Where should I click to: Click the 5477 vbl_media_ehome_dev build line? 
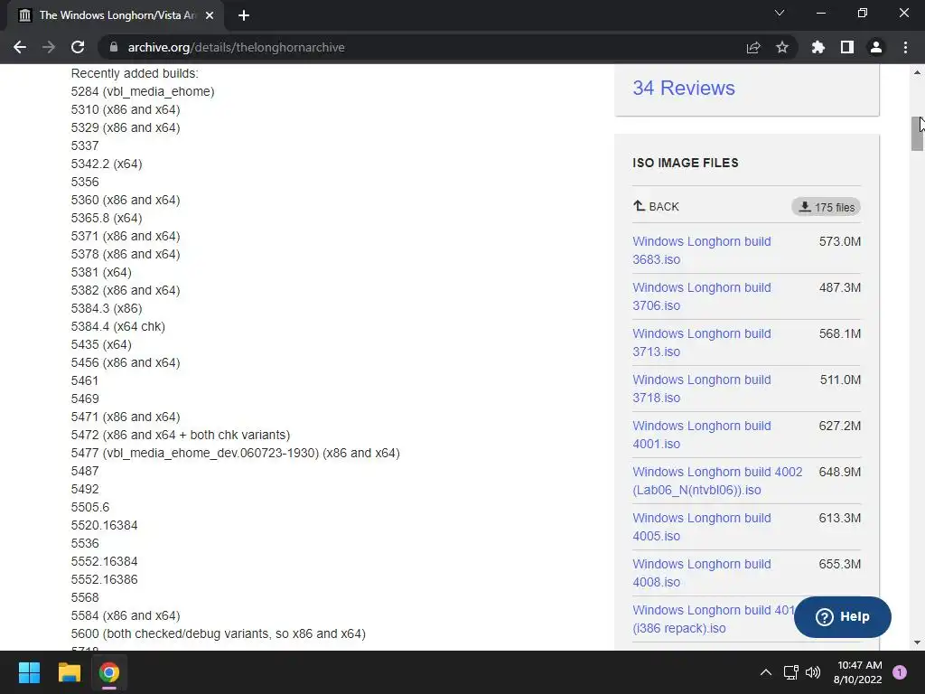click(236, 453)
